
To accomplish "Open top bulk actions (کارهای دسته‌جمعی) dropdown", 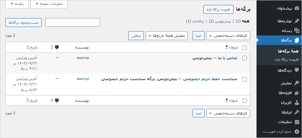I will click(x=228, y=36).
